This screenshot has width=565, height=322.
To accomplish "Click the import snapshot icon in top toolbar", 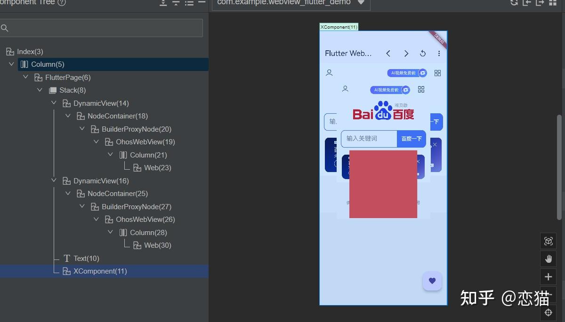I will [527, 2].
